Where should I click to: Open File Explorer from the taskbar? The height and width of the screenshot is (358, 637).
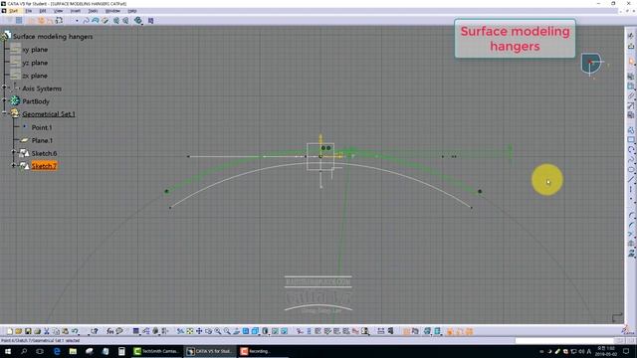click(73, 351)
